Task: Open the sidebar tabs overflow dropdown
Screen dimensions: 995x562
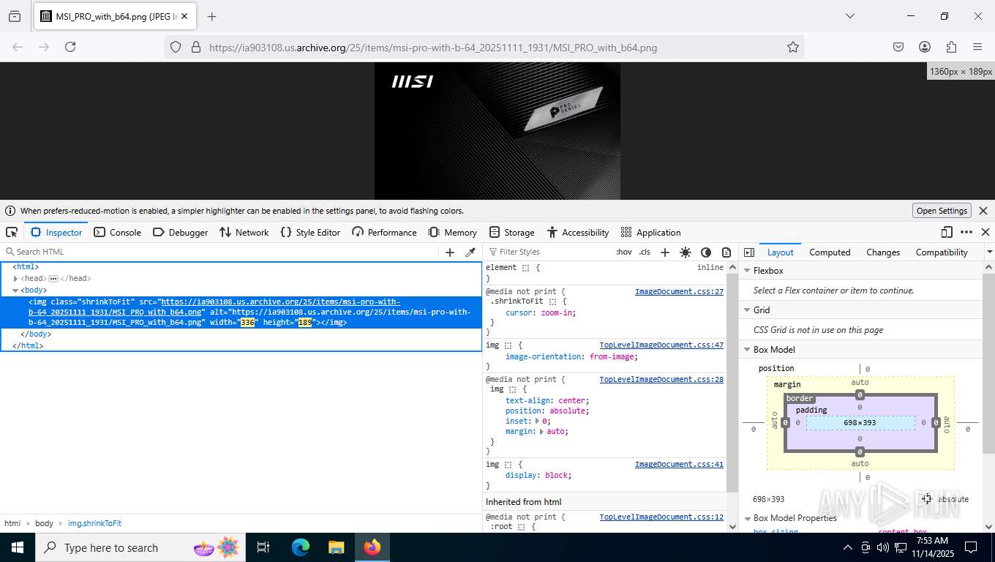Action: point(989,252)
